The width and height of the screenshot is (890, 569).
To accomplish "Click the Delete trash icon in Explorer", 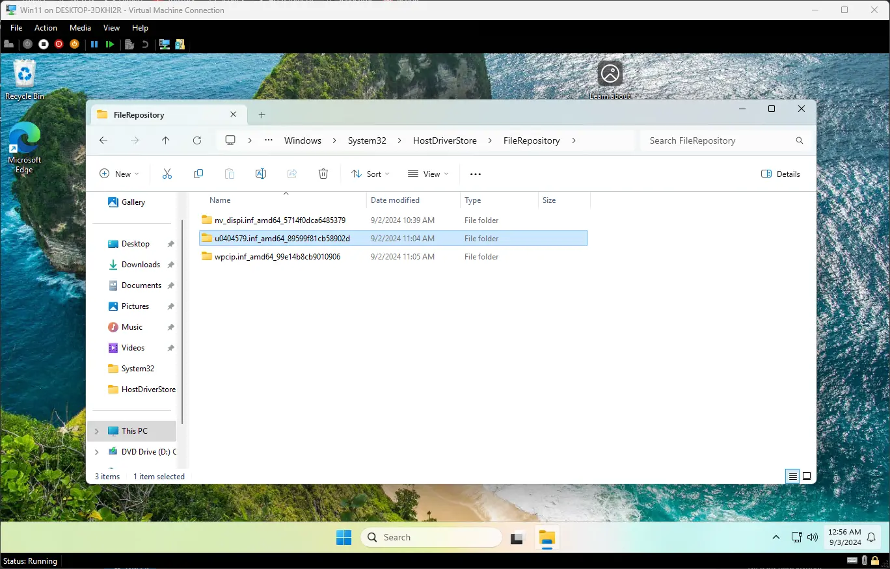I will click(x=323, y=174).
